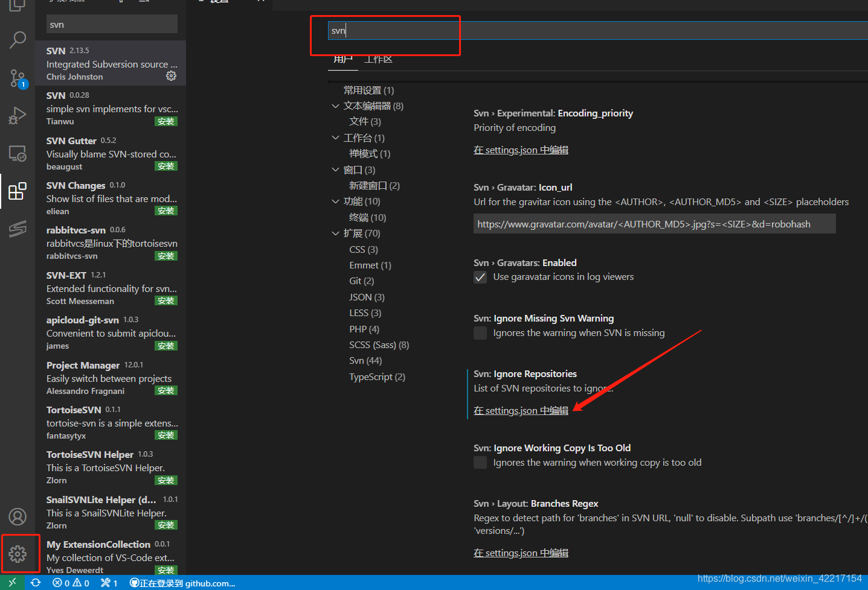Select 新建窗口 (2) in settings tree
The image size is (868, 590).
[375, 186]
